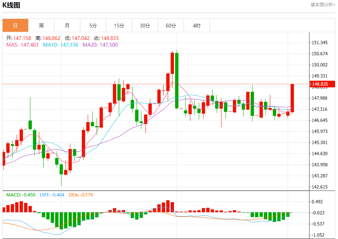Click the closing price 148.835 in header
Image resolution: width=338 pixels, height=239 pixels.
click(110, 38)
